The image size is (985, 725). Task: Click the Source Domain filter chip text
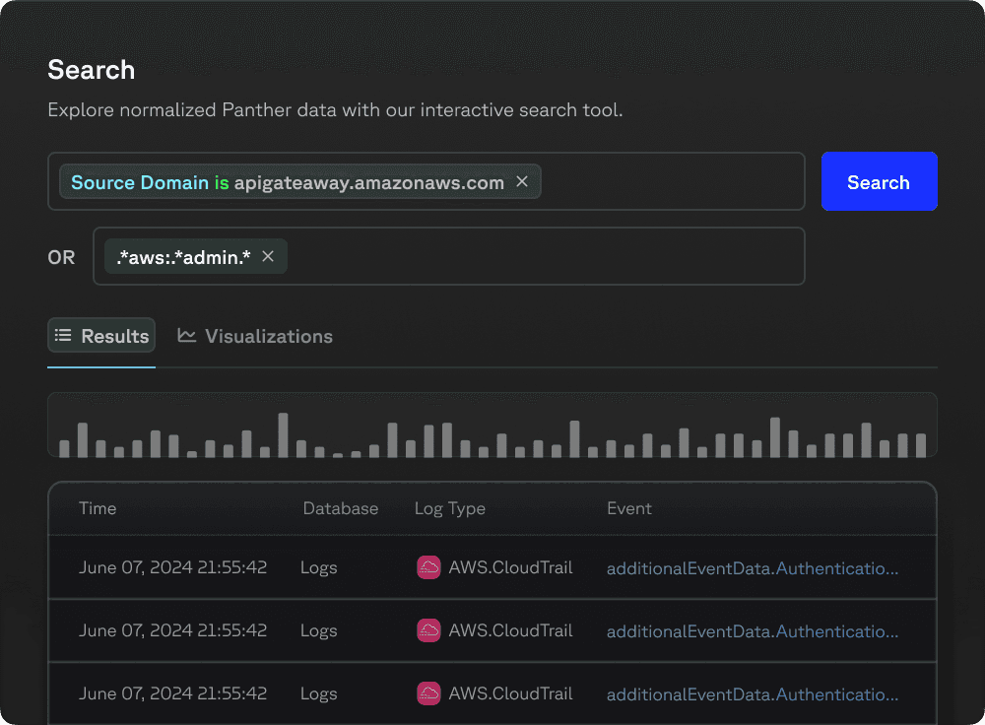(x=288, y=182)
